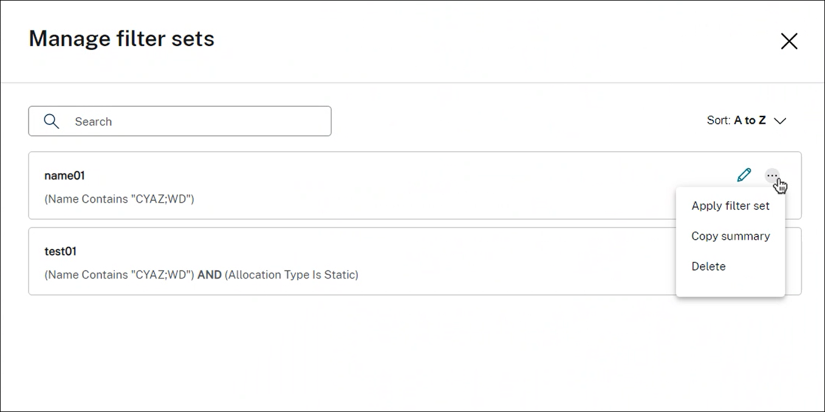The height and width of the screenshot is (412, 825).
Task: Toggle the ellipsis more-options button for name01
Action: click(x=772, y=175)
